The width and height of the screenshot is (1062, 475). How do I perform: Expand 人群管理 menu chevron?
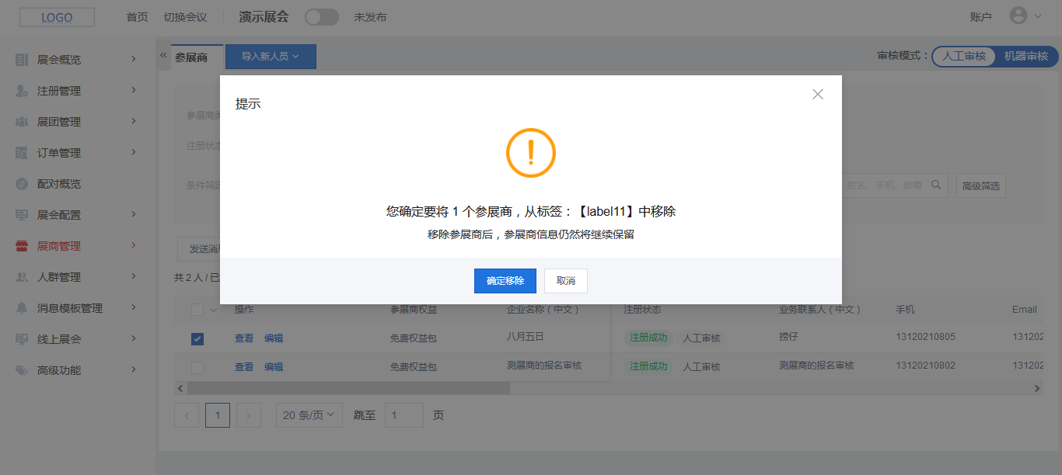pos(134,276)
